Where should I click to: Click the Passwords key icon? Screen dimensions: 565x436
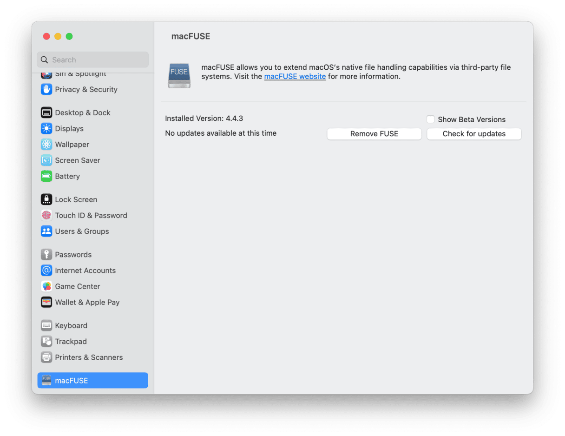46,254
